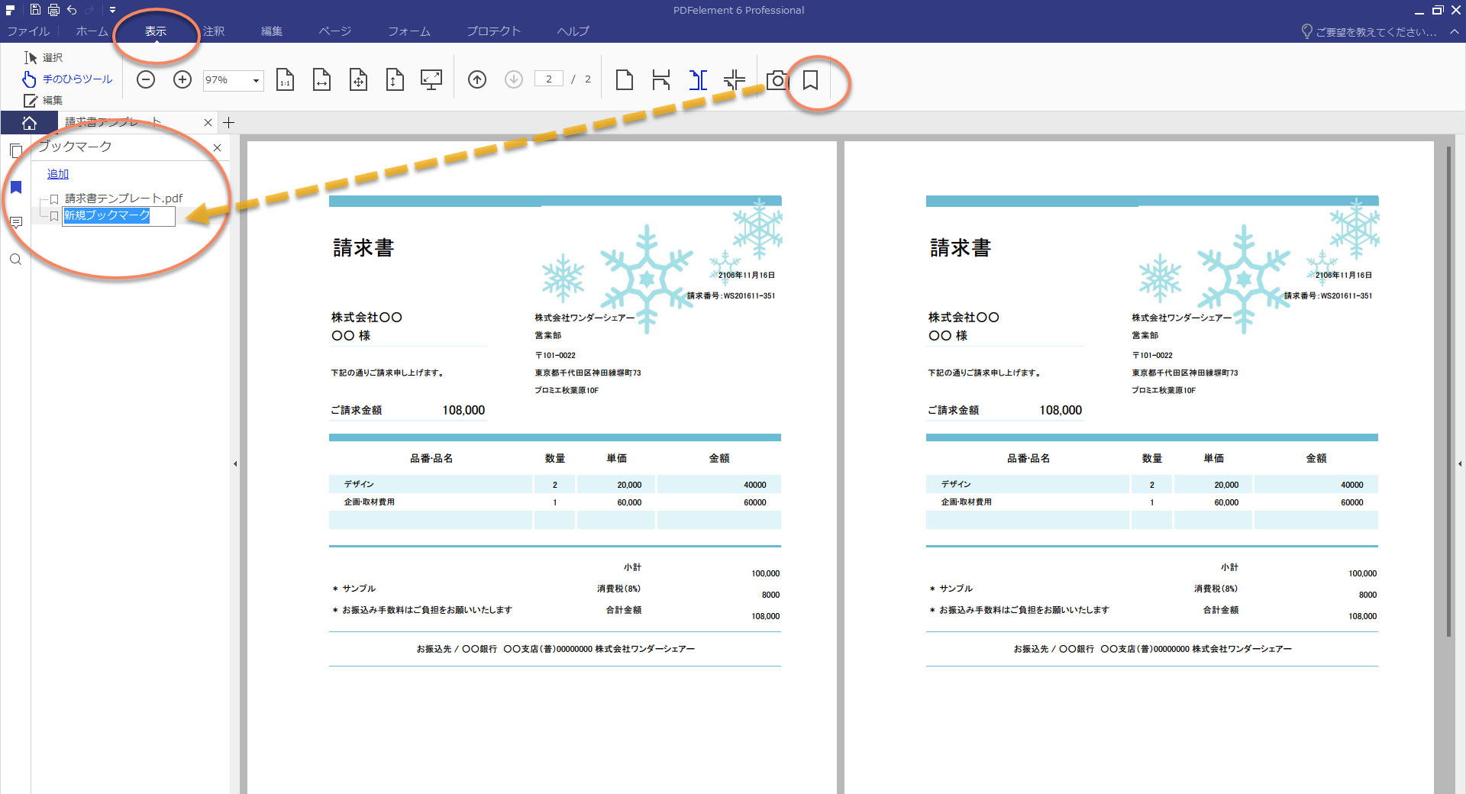The width and height of the screenshot is (1466, 794).
Task: Select the fit page icon
Action: tap(358, 79)
